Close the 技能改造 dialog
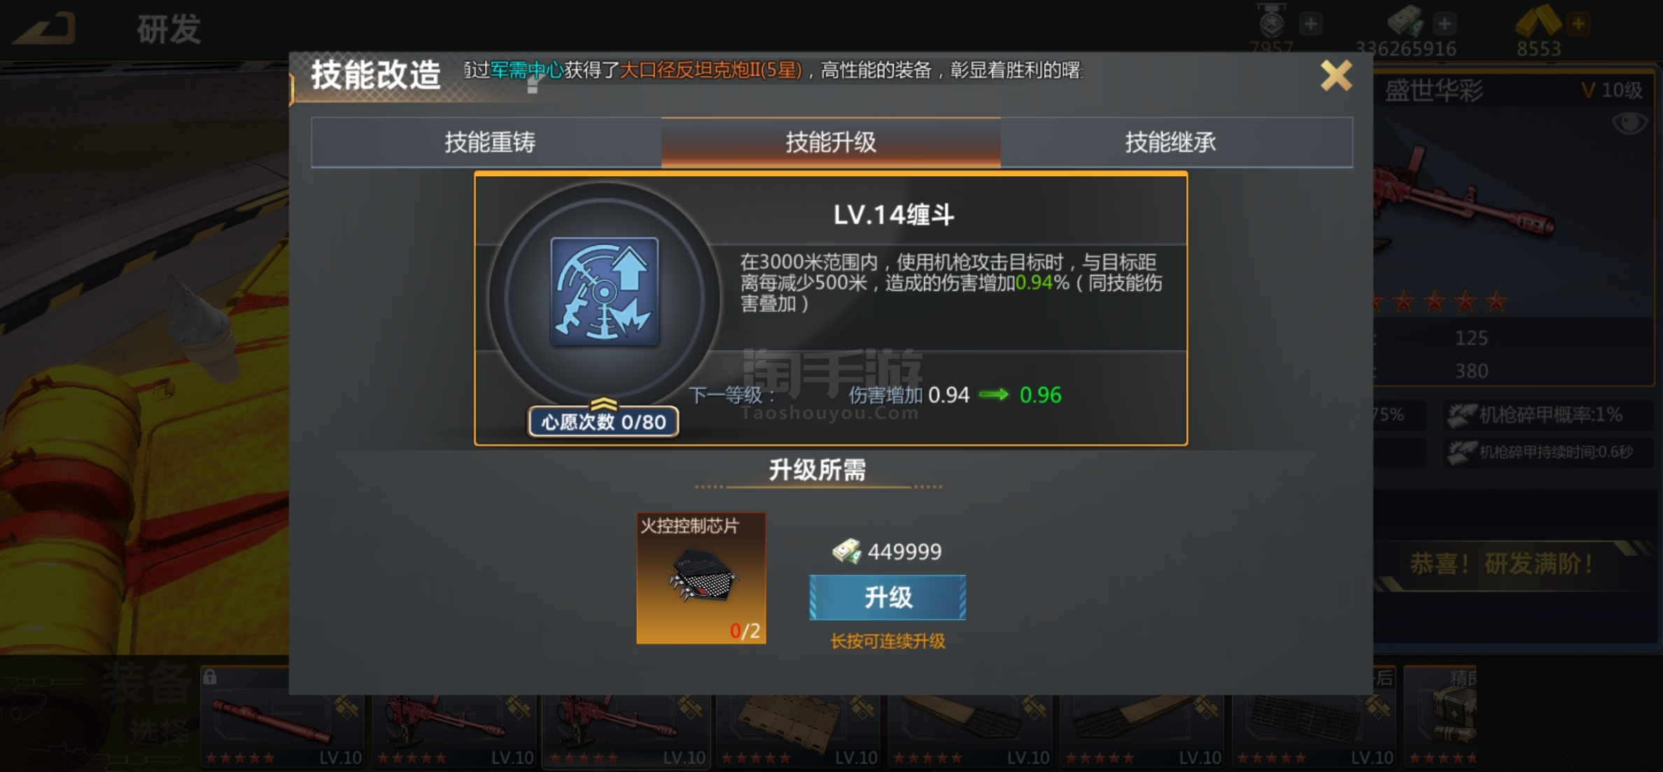1663x772 pixels. point(1336,76)
